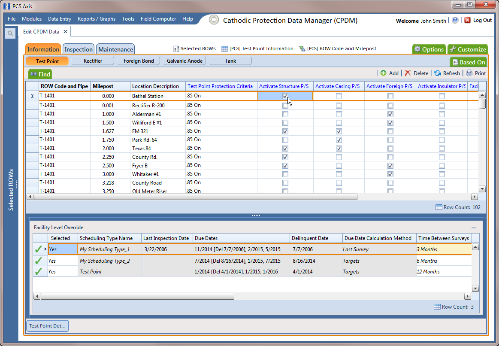Image resolution: width=499 pixels, height=346 pixels.
Task: Open [PCS] Test Point Information layout
Action: (x=257, y=49)
